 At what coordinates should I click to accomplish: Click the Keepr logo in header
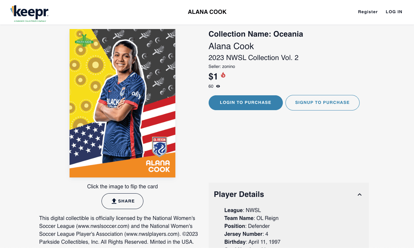(x=30, y=13)
